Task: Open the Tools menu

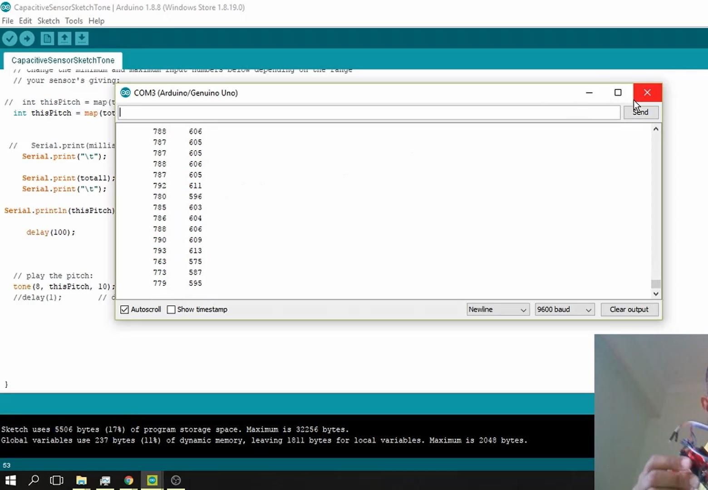Action: coord(74,21)
